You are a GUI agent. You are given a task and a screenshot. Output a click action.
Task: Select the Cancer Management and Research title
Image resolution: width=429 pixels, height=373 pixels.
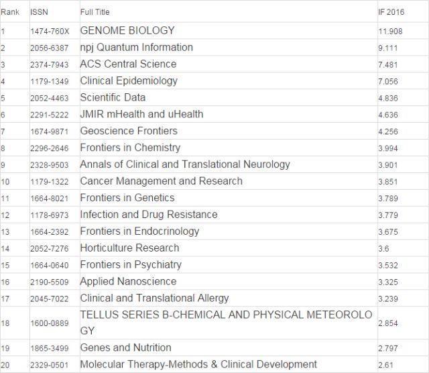(162, 181)
